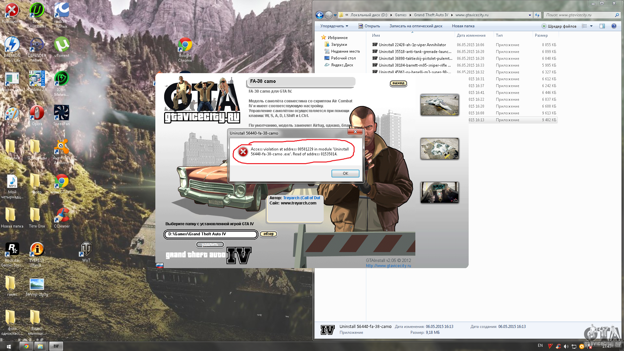The height and width of the screenshot is (351, 624).
Task: Click Шредер файлов toolbar item
Action: coord(559,26)
